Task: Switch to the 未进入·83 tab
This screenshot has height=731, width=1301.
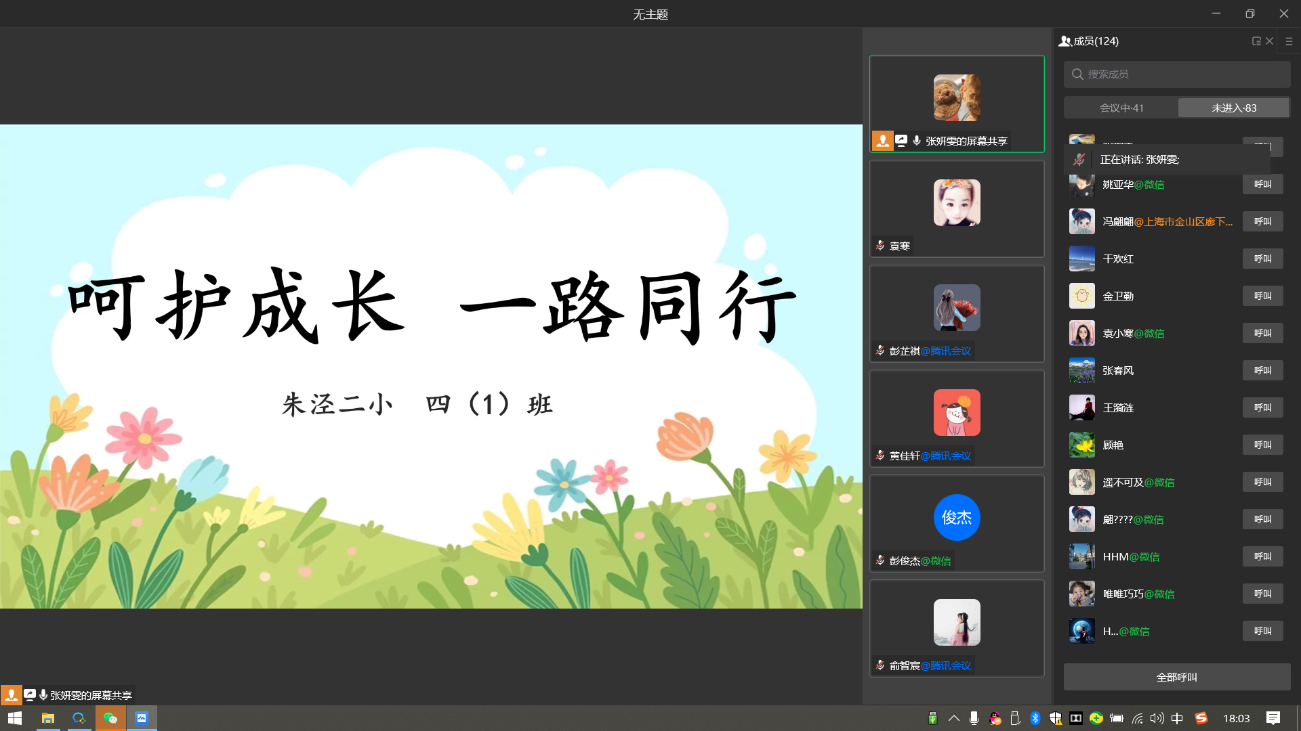Action: 1234,108
